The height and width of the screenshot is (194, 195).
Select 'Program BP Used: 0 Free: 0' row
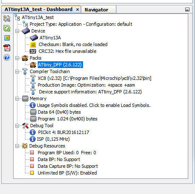67,153
